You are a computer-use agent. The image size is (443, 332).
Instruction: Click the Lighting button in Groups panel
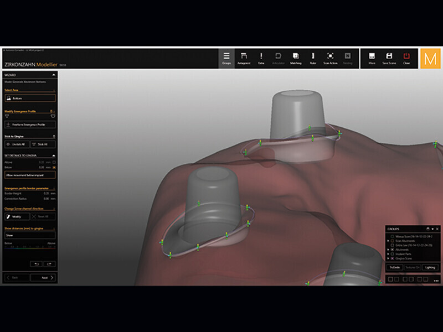(x=430, y=267)
